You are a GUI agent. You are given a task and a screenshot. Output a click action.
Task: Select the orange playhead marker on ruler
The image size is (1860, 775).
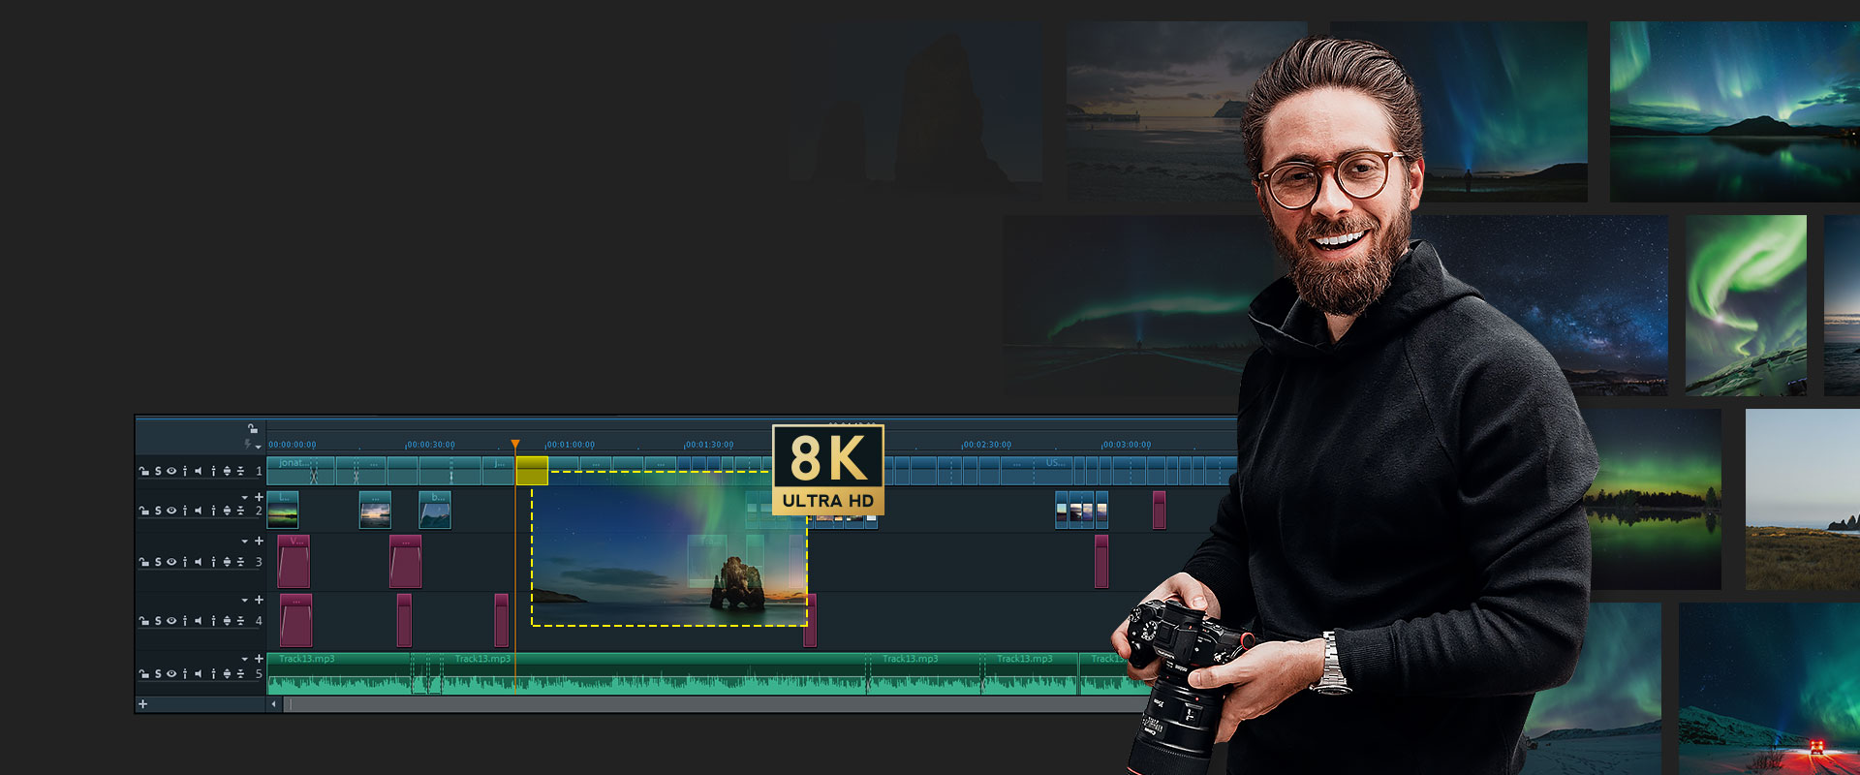(515, 445)
